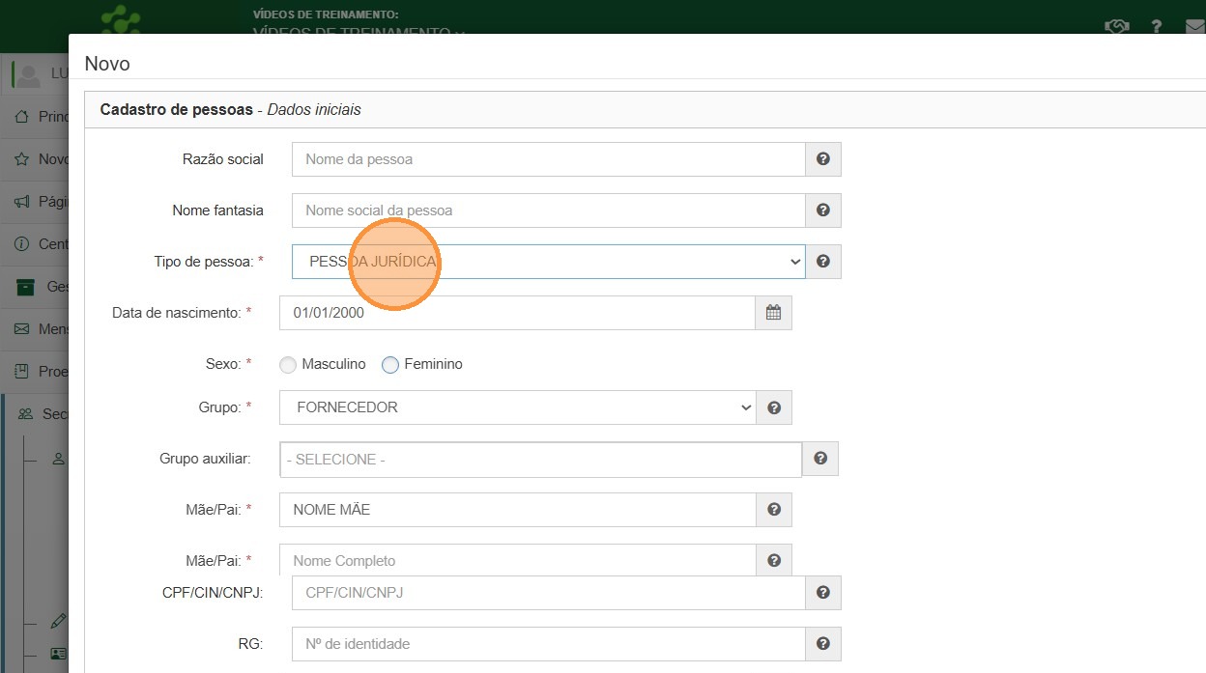Select Feminino radio button
The height and width of the screenshot is (673, 1206).
(390, 365)
